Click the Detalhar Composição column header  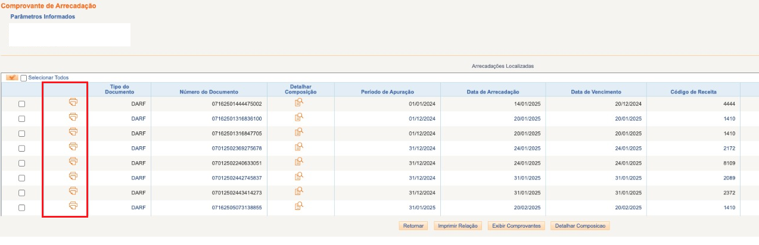300,89
